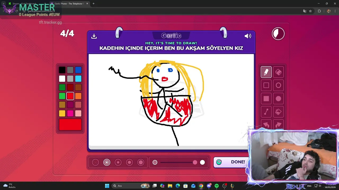Choose the fourth brush size

130,163
